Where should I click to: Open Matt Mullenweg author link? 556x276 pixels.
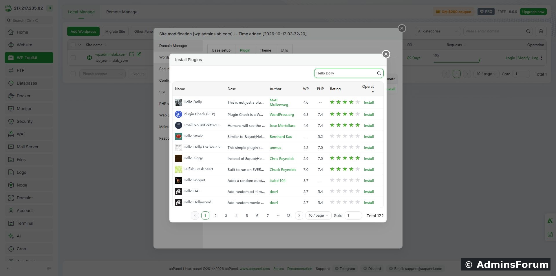coord(279,102)
